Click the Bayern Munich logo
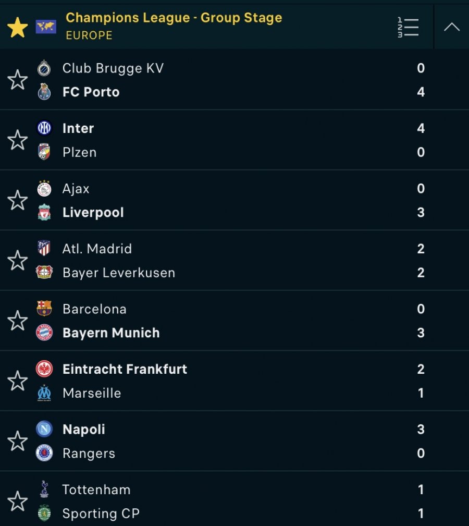 [x=44, y=333]
